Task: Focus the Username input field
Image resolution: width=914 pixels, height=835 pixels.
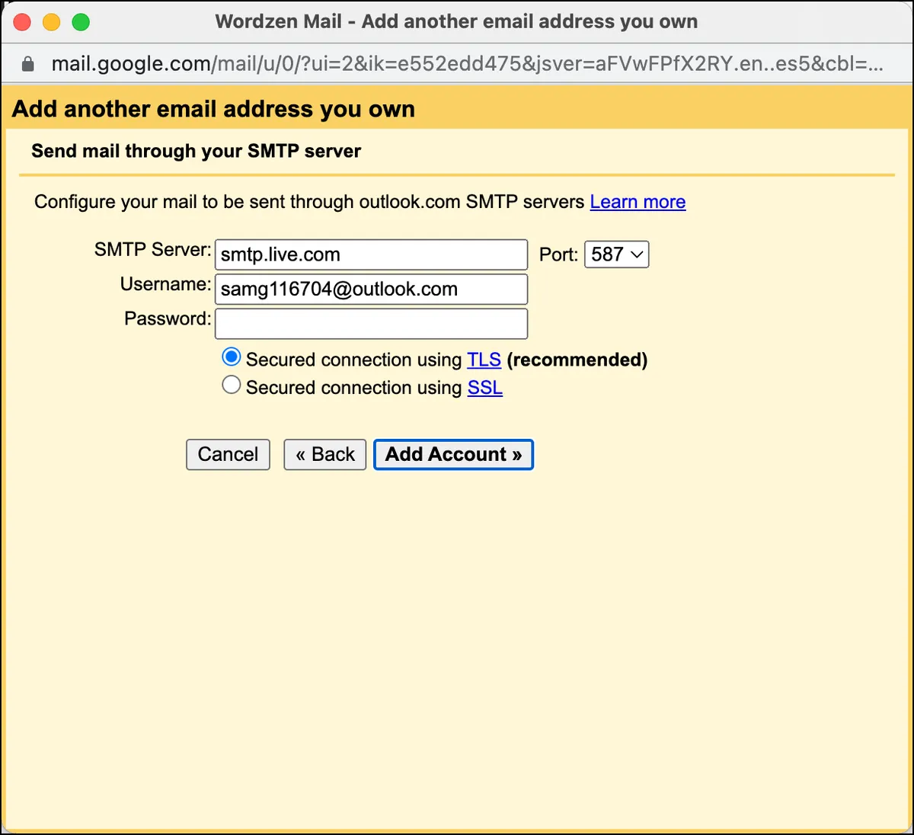Action: 372,289
